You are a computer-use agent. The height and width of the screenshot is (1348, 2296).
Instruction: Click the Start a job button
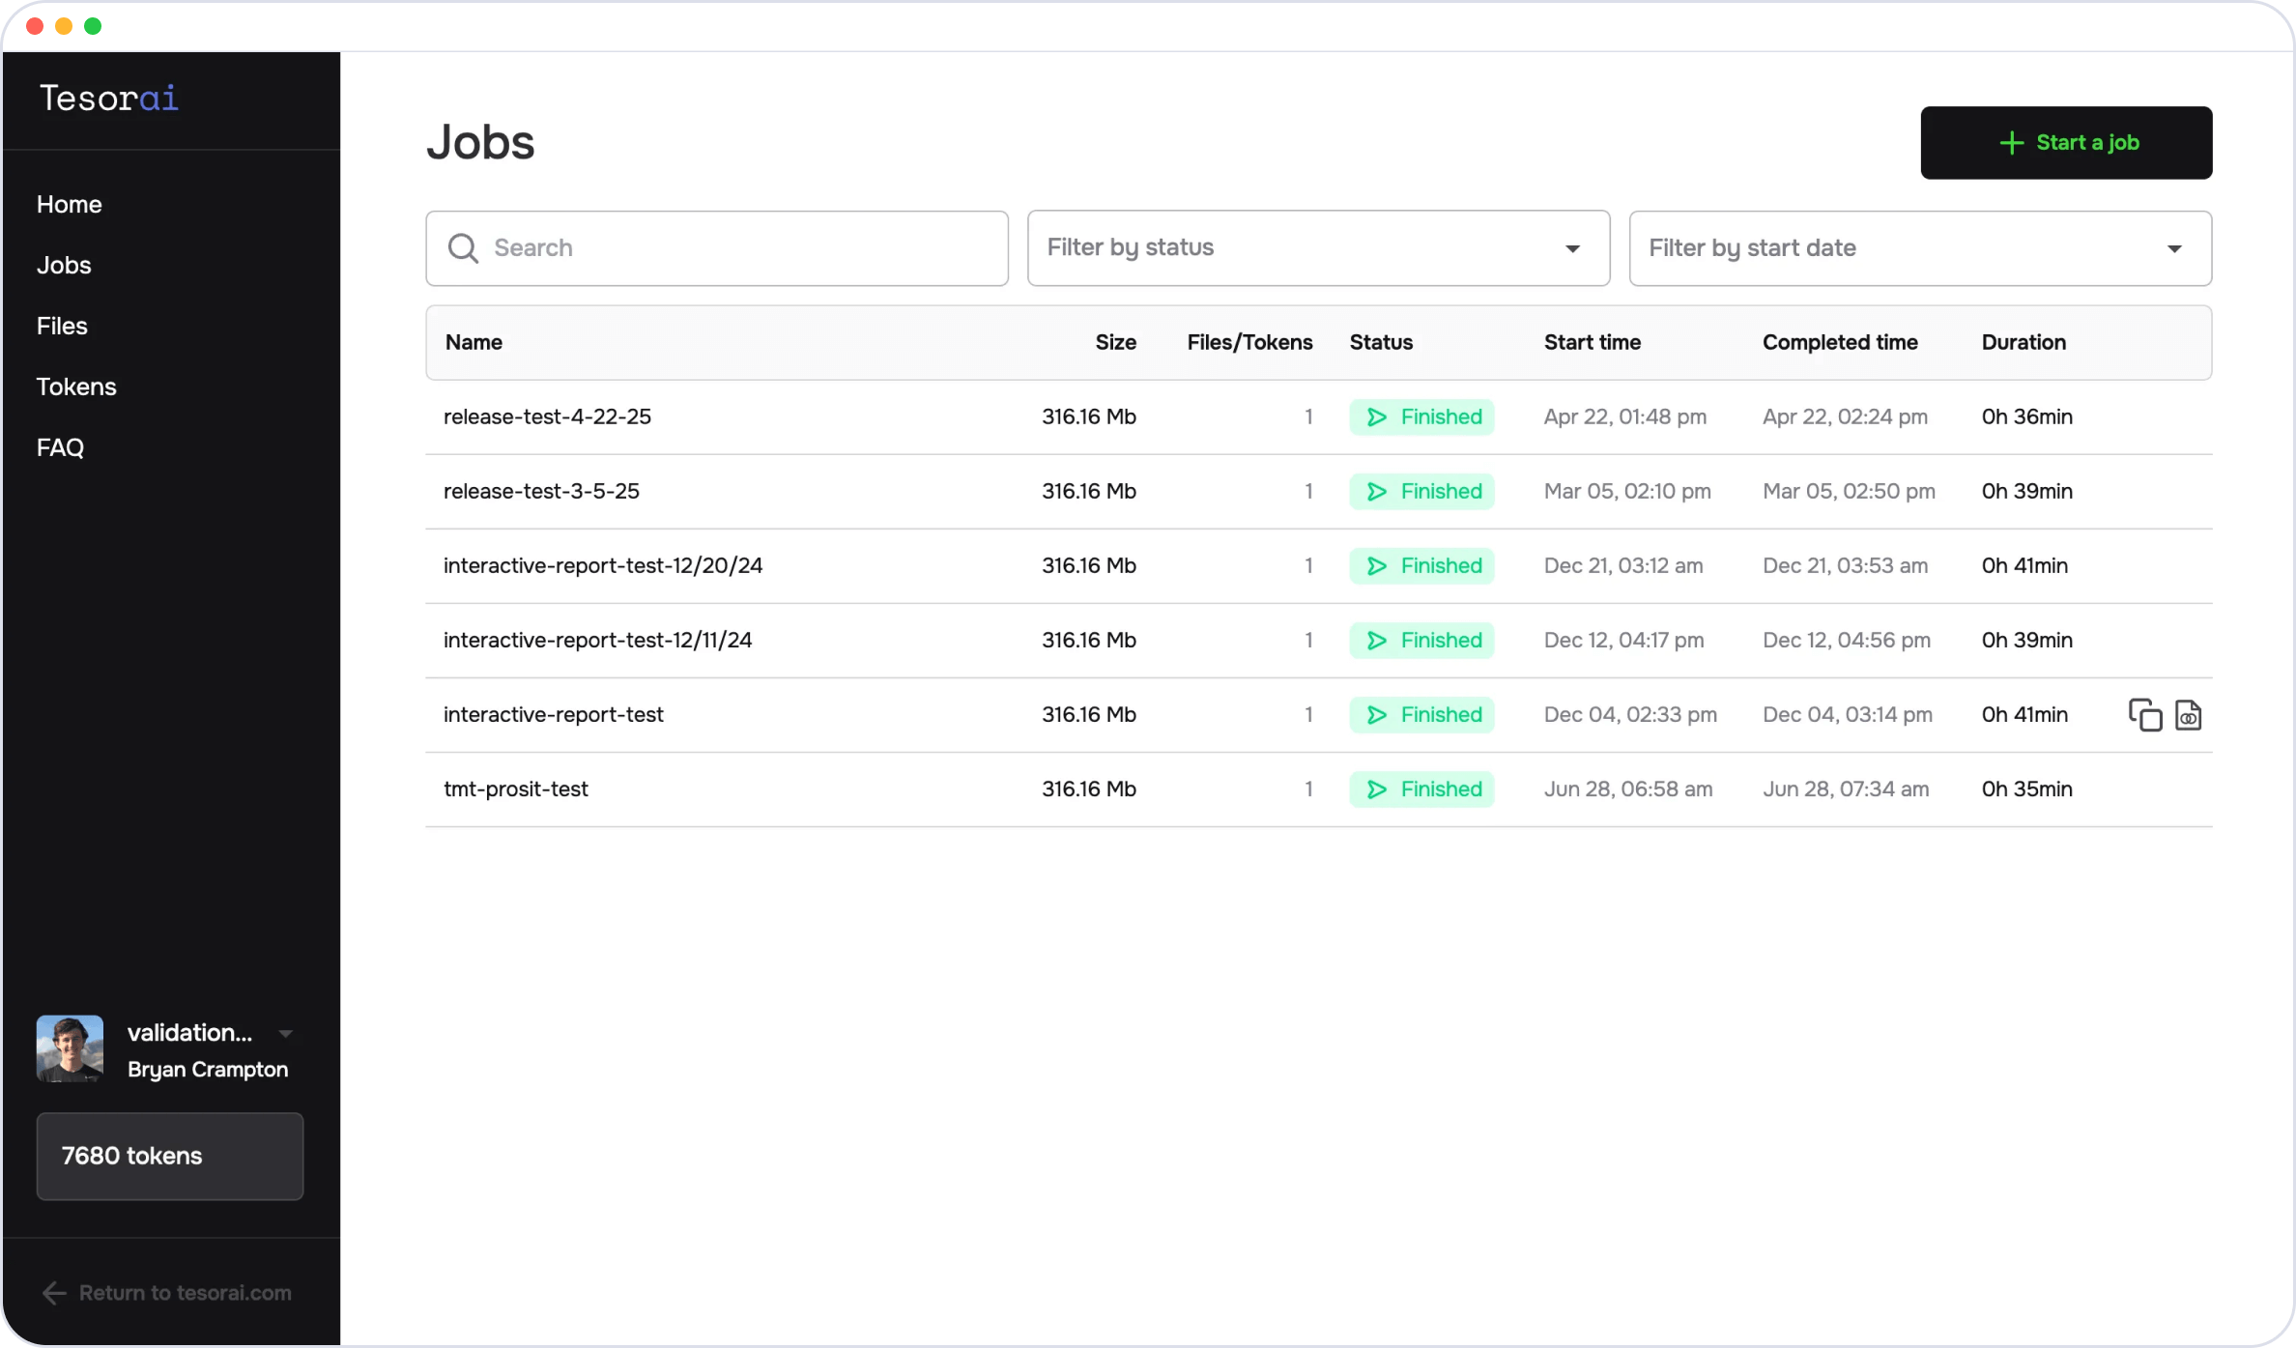tap(2066, 143)
